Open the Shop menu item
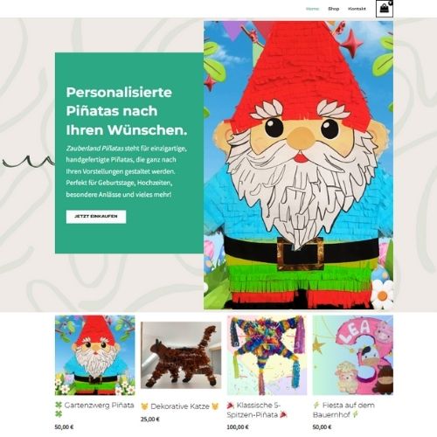Image resolution: width=437 pixels, height=437 pixels. [334, 9]
